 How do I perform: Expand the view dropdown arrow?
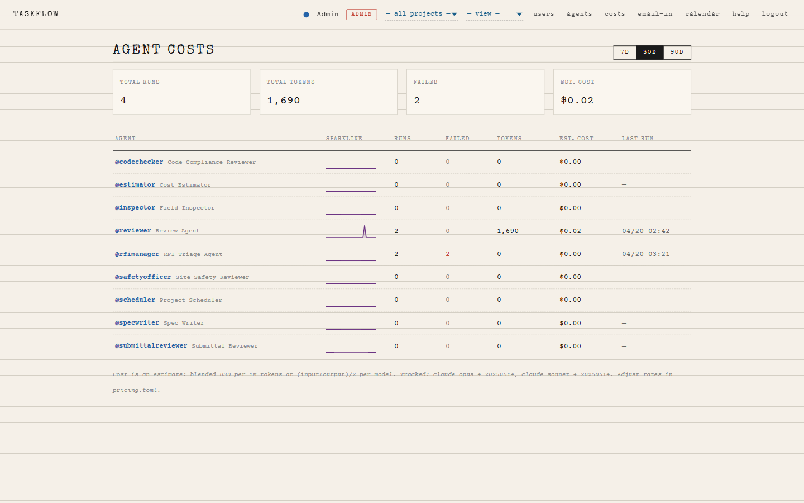(519, 14)
